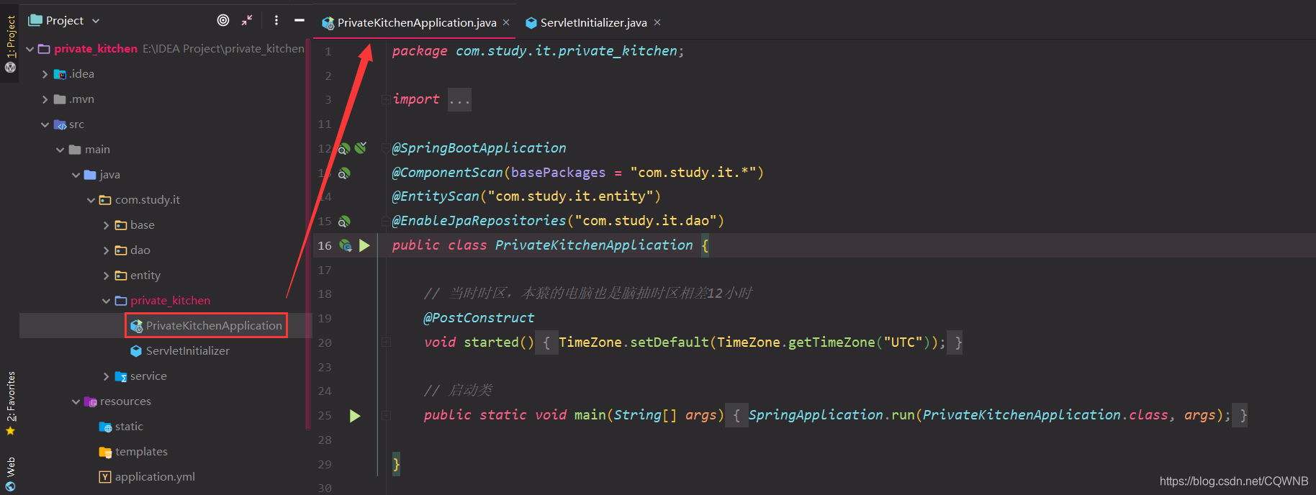
Task: Expand the folded import statements
Action: [x=459, y=99]
